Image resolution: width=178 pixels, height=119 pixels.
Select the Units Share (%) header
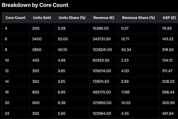[x=72, y=18]
